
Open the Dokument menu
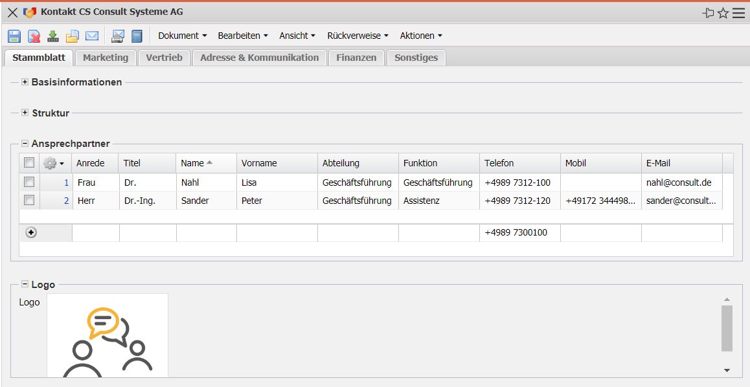point(182,36)
